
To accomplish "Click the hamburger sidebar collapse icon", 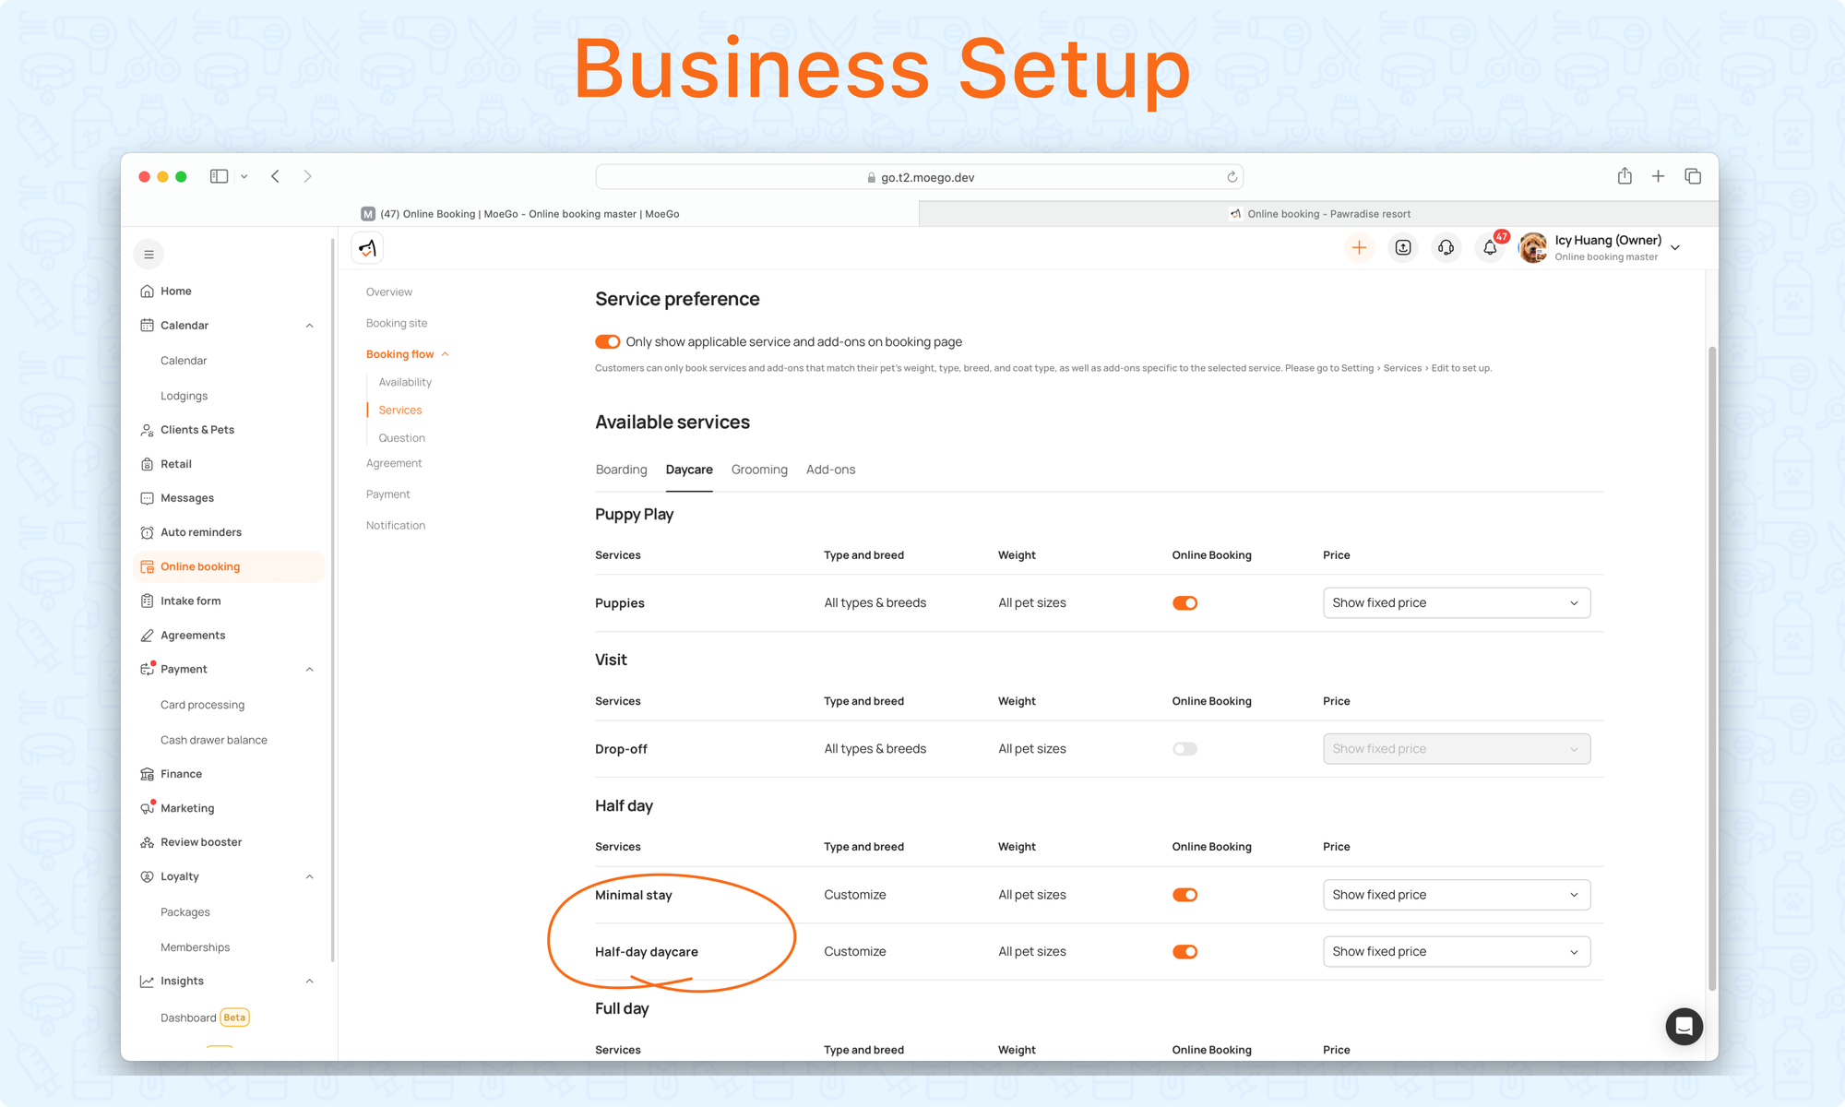I will [149, 255].
